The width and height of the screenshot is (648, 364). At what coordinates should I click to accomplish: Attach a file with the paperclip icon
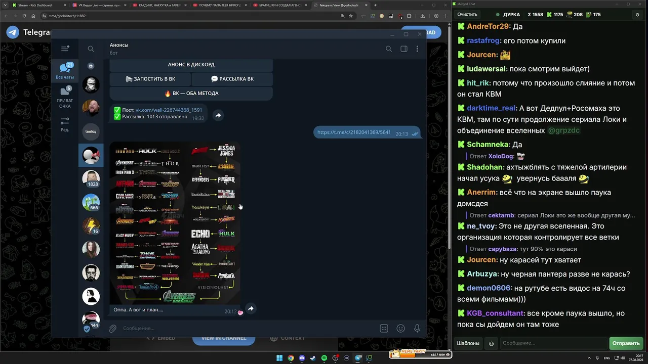coord(113,328)
